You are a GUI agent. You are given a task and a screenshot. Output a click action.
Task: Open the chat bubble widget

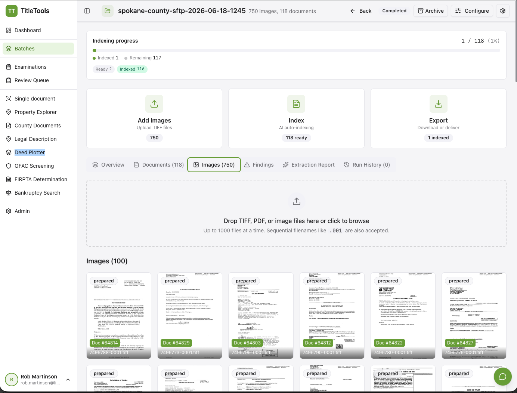click(503, 377)
